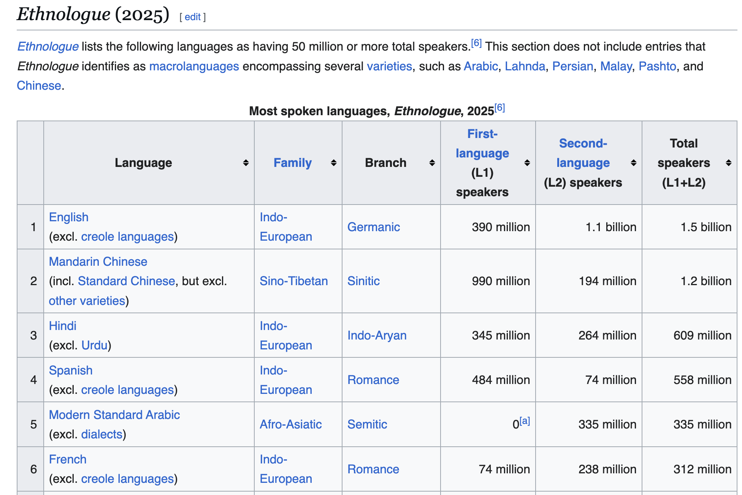Open Modern Standard Arabic link
Viewport: 742px width, 495px height.
114,415
